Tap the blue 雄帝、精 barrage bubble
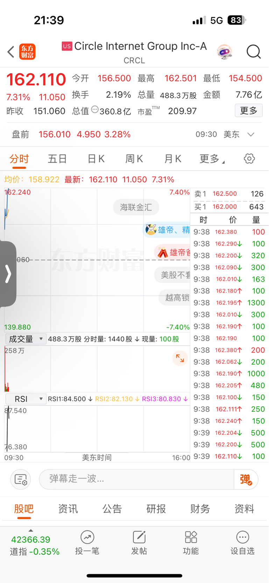The height and width of the screenshot is (583, 269). [x=167, y=230]
